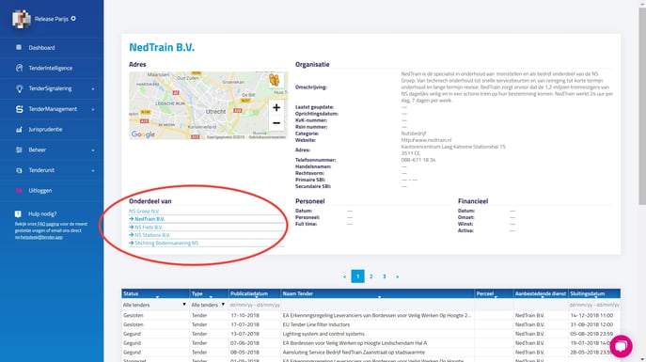This screenshot has height=362, width=646.
Task: Open the NS Stations B.V. link
Action: coord(152,235)
